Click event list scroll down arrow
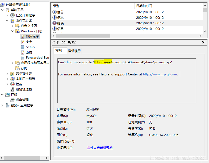The width and height of the screenshot is (209, 163). click(205, 31)
